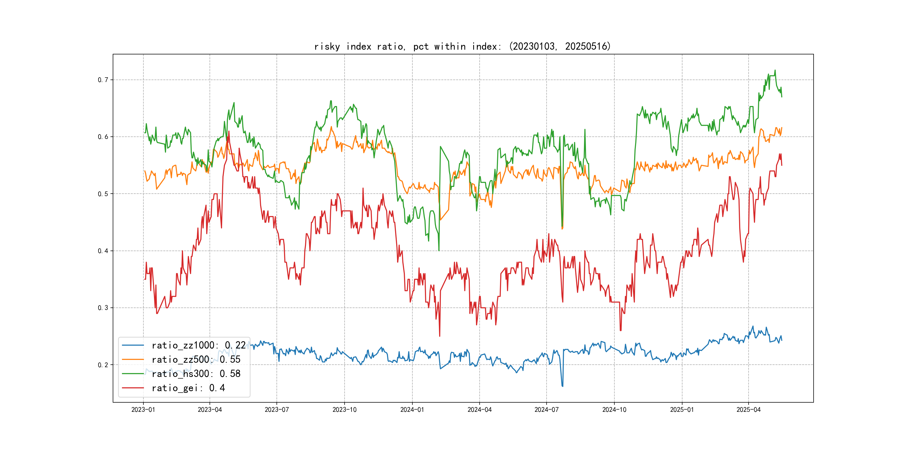Click the 0.5 y-axis tick label
The width and height of the screenshot is (904, 452).
pyautogui.click(x=103, y=194)
